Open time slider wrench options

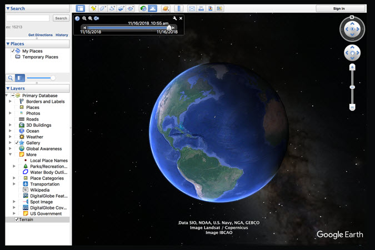pos(174,18)
